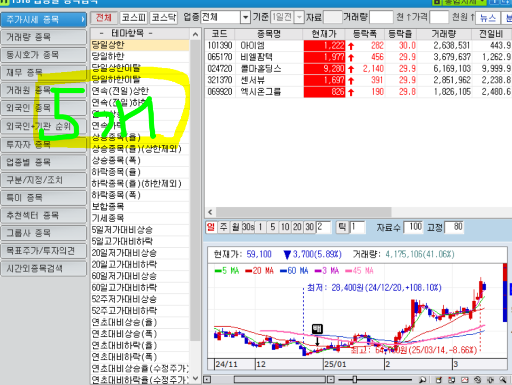
Task: Click the 틱 chart button
Action: coord(341,227)
